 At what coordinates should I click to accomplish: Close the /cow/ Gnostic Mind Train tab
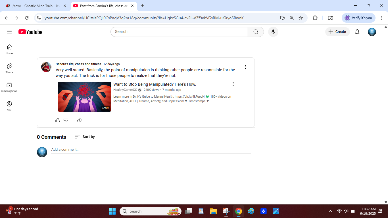tap(64, 6)
